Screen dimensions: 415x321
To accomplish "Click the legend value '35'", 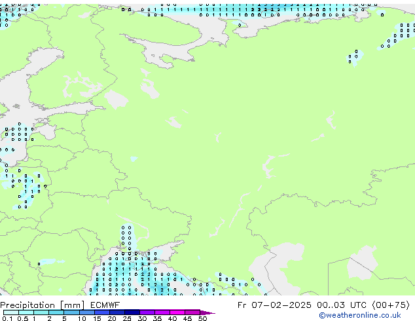I will (x=157, y=318).
